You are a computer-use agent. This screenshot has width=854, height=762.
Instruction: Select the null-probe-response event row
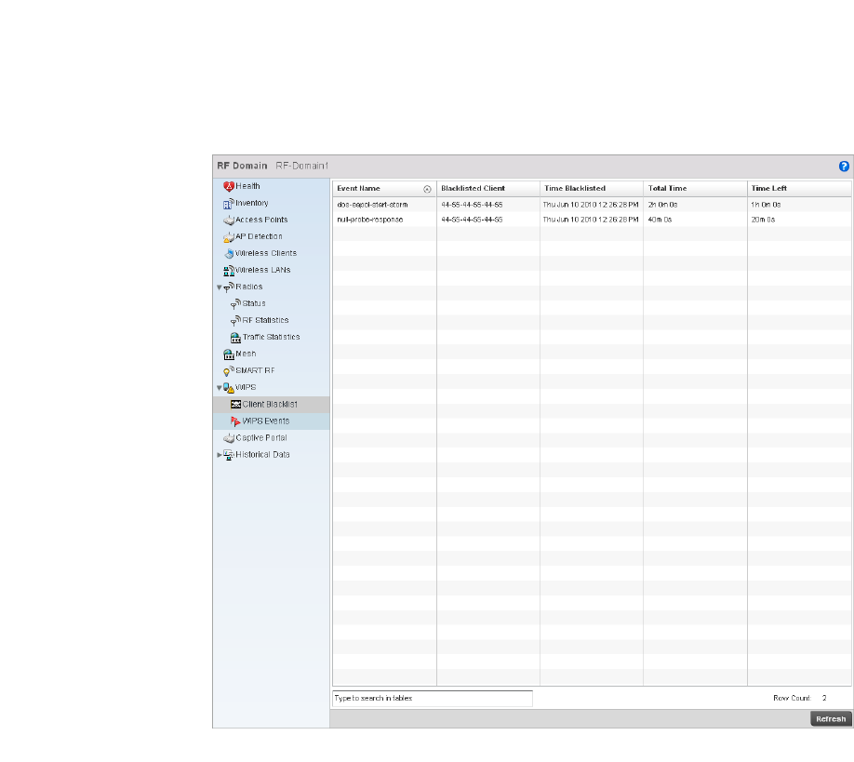[592, 220]
